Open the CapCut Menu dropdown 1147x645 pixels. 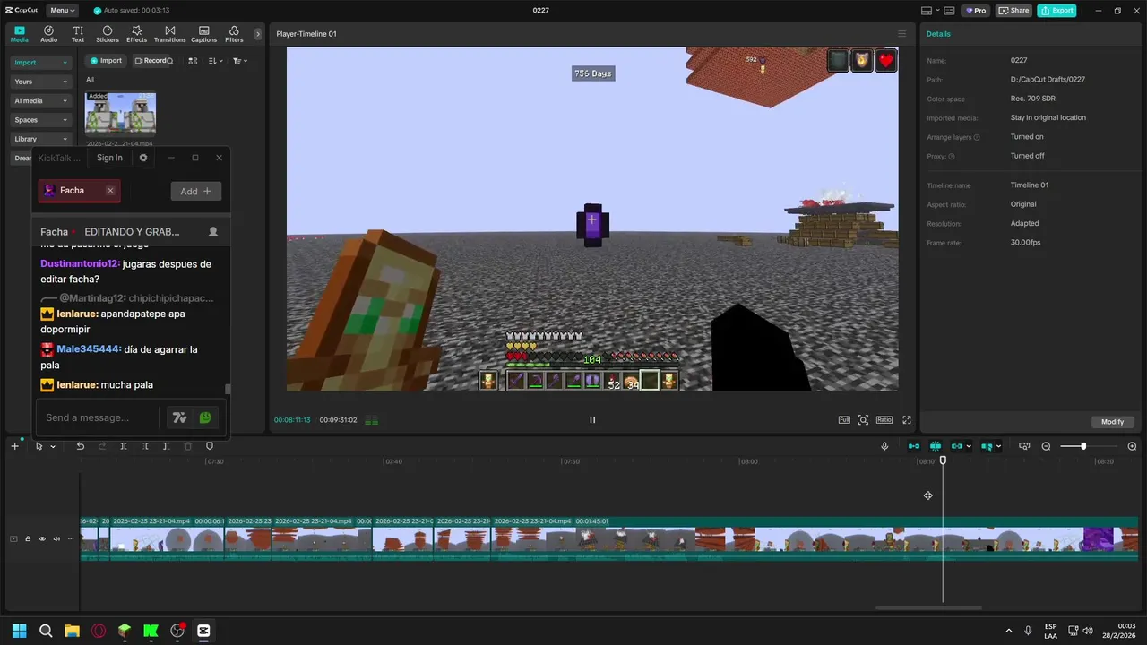click(62, 11)
